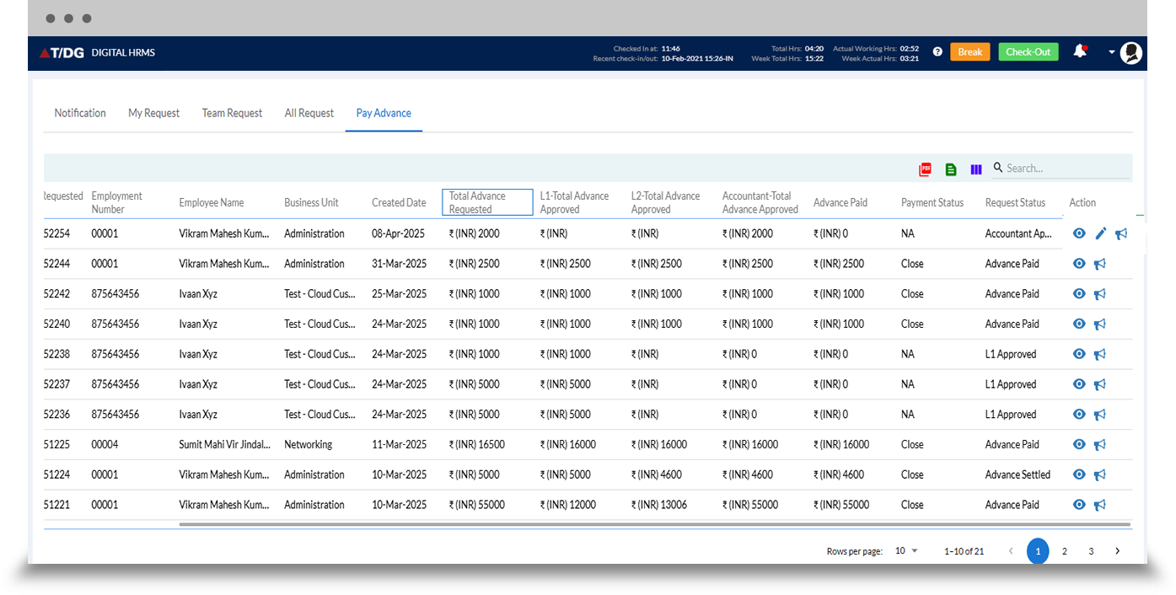
Task: Click the Payment Status column header
Action: coord(932,202)
